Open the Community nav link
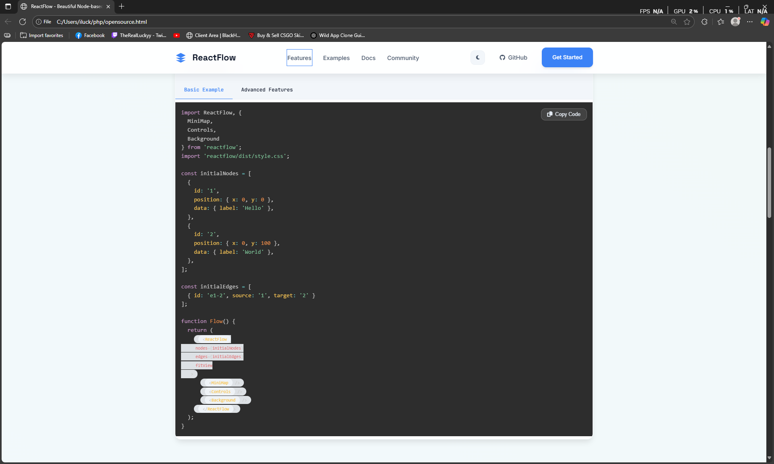 (x=403, y=58)
